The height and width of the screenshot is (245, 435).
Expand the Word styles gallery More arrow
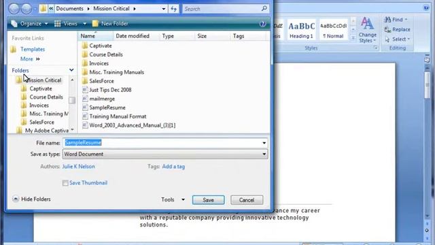click(x=353, y=38)
